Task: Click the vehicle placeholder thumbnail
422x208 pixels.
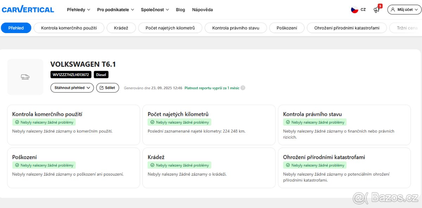Action: pos(25,77)
